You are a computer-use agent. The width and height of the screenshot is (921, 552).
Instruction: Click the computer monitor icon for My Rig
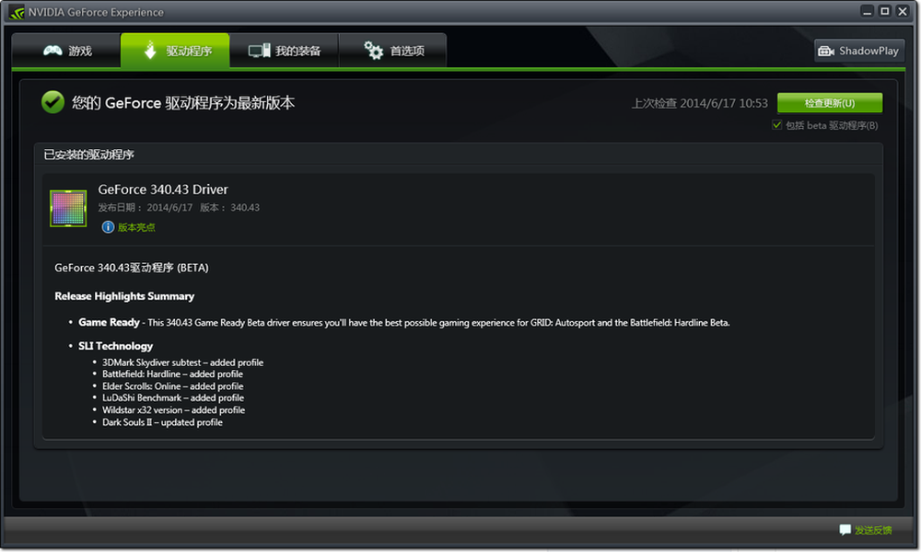[x=259, y=51]
